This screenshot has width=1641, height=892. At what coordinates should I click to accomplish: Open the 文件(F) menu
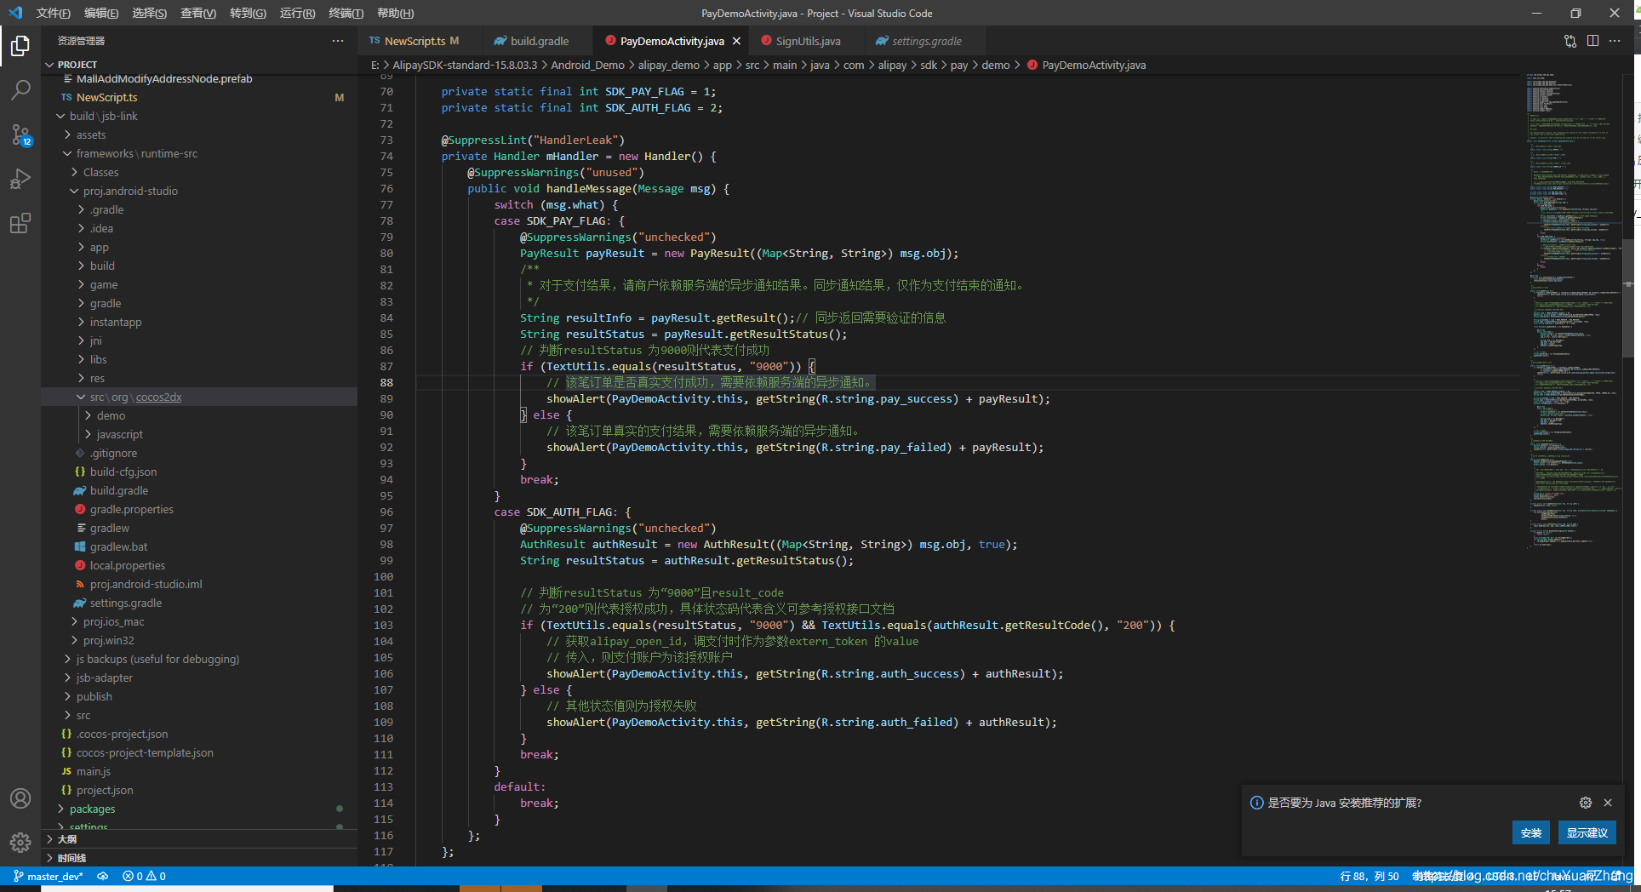53,13
